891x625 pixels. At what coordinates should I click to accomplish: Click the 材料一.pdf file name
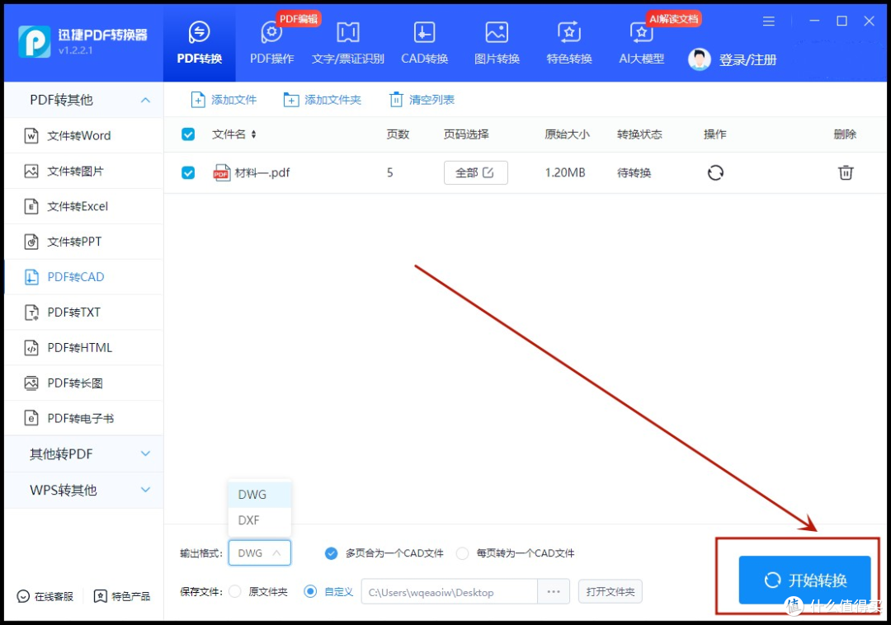click(262, 172)
